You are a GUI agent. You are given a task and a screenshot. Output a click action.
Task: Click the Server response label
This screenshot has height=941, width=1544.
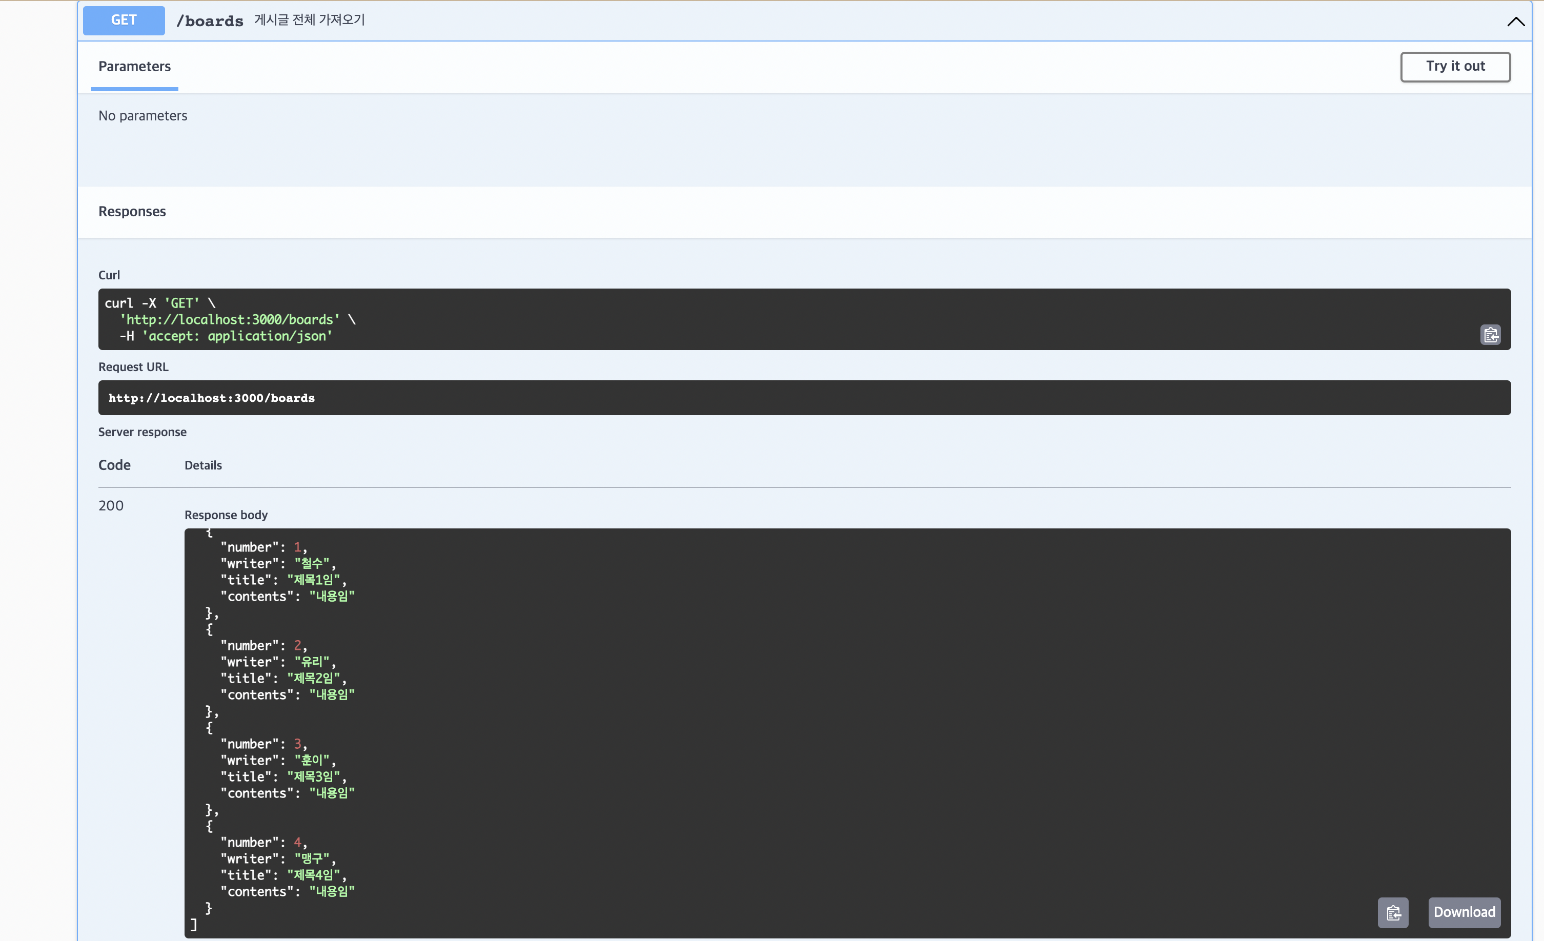click(142, 432)
